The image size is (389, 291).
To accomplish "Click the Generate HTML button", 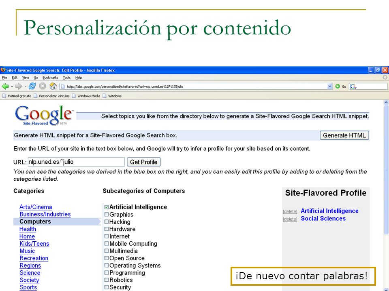I will pyautogui.click(x=344, y=135).
